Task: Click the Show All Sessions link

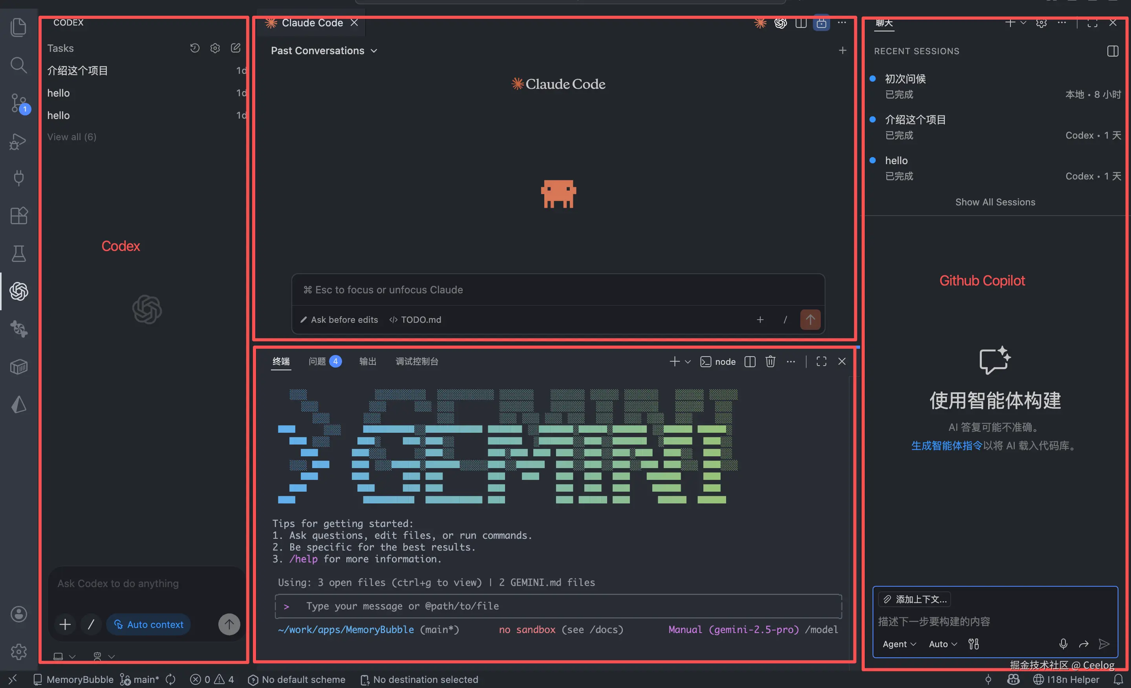Action: [x=995, y=202]
